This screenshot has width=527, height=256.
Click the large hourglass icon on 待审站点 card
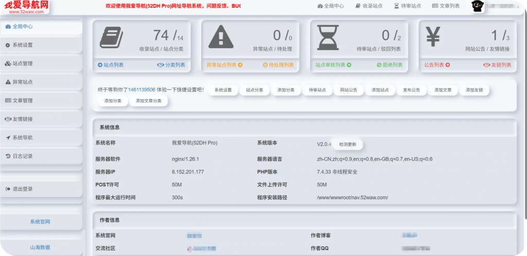(328, 37)
